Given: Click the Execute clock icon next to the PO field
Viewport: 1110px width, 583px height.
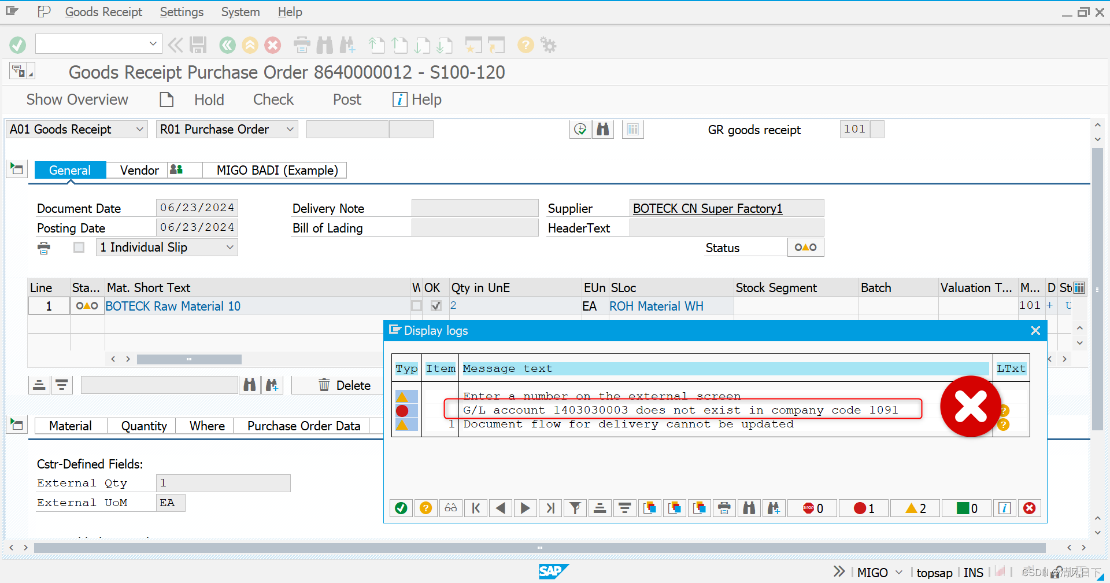Looking at the screenshot, I should (580, 130).
